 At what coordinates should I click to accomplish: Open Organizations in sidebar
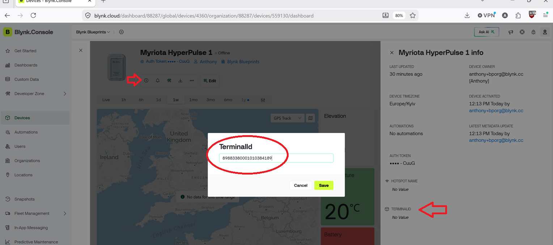[35, 161]
